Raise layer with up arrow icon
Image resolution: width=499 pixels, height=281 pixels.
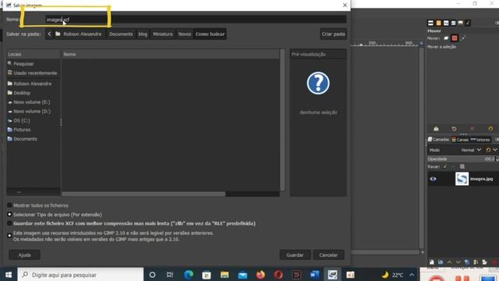[449, 262]
